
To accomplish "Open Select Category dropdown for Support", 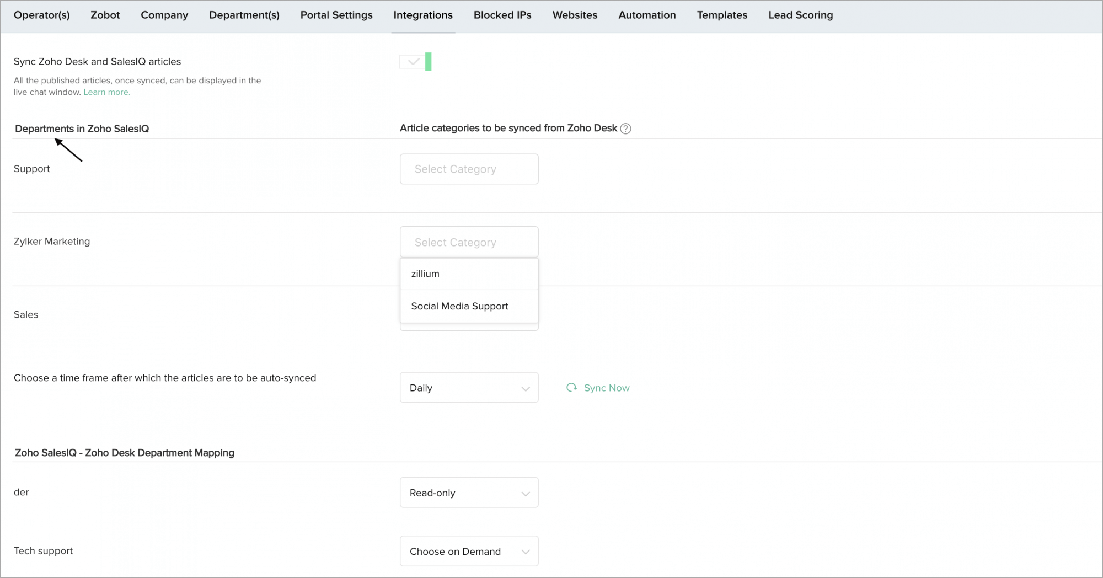I will click(469, 169).
